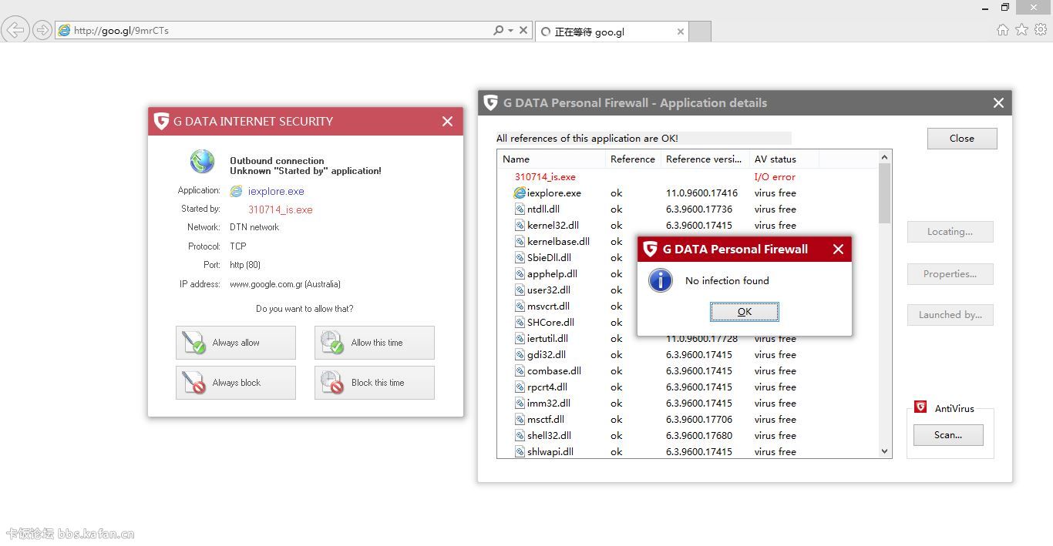Click the blue information icon in the message box
1053x546 pixels.
point(661,280)
